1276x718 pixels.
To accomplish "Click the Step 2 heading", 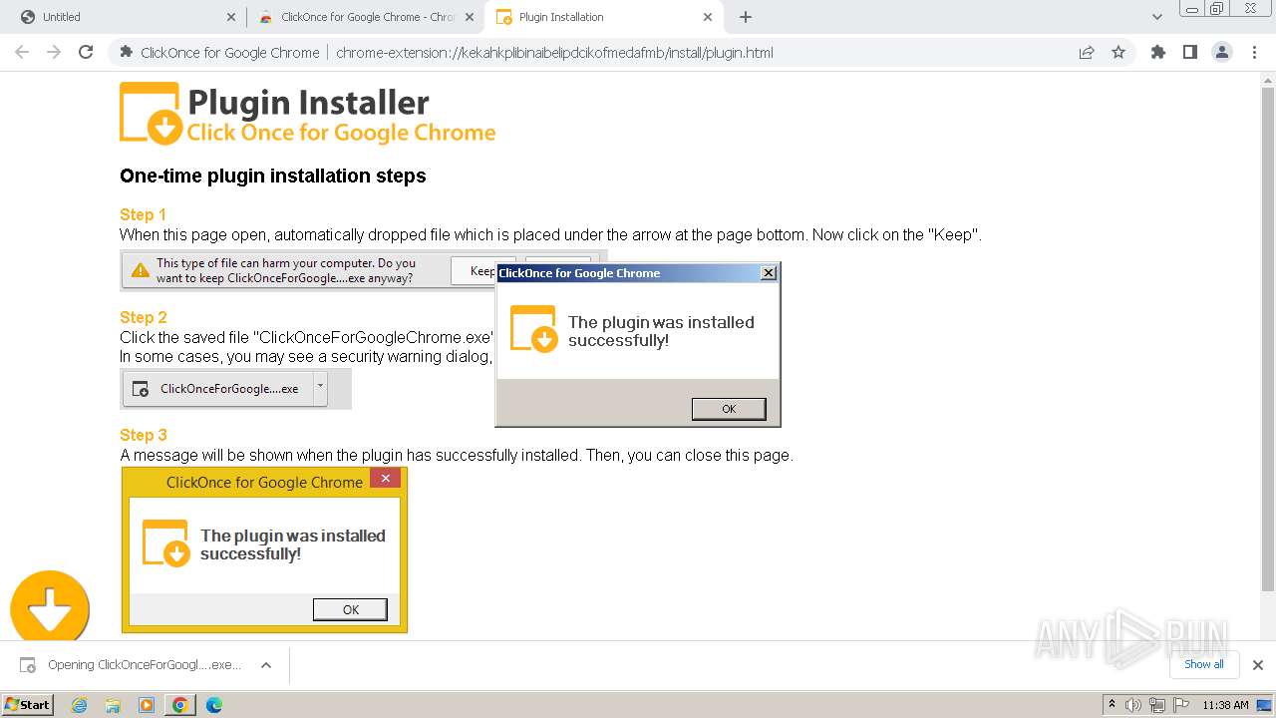I will 144,317.
